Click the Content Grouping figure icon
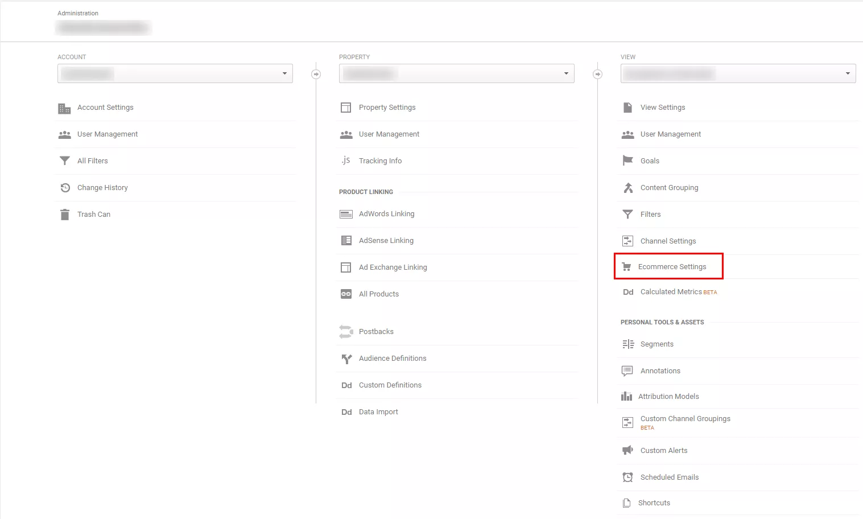The height and width of the screenshot is (519, 863). pyautogui.click(x=628, y=188)
